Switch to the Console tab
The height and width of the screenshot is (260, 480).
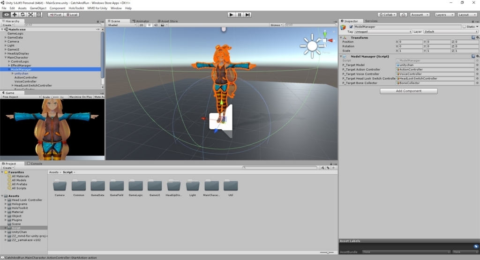35,163
